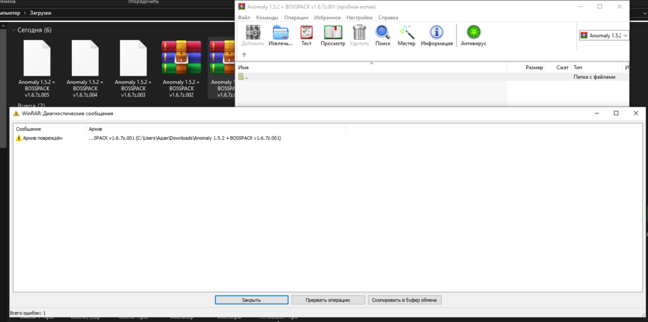The image size is (648, 322).
Task: Click the Закрыть button
Action: click(x=251, y=300)
